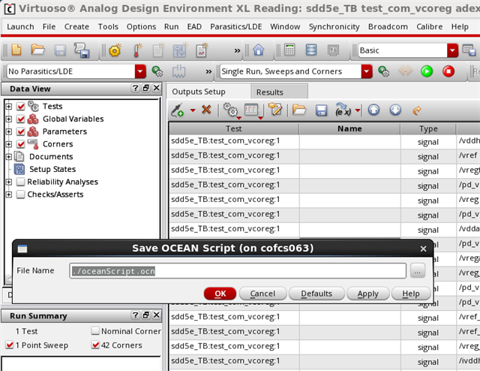Click the Name column header
Screen dimensions: 480x371
pyautogui.click(x=349, y=128)
